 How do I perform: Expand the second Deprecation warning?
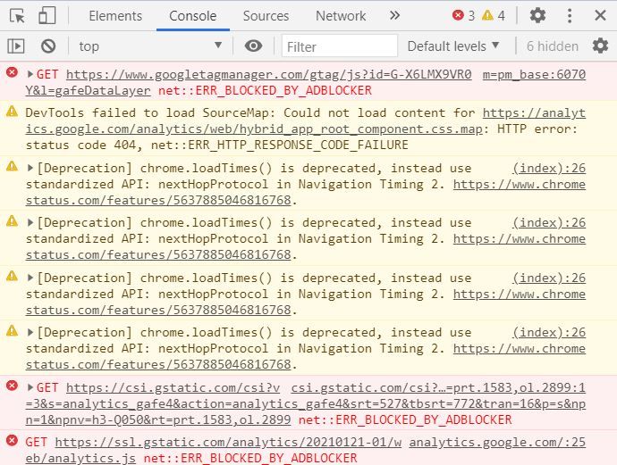tap(30, 222)
